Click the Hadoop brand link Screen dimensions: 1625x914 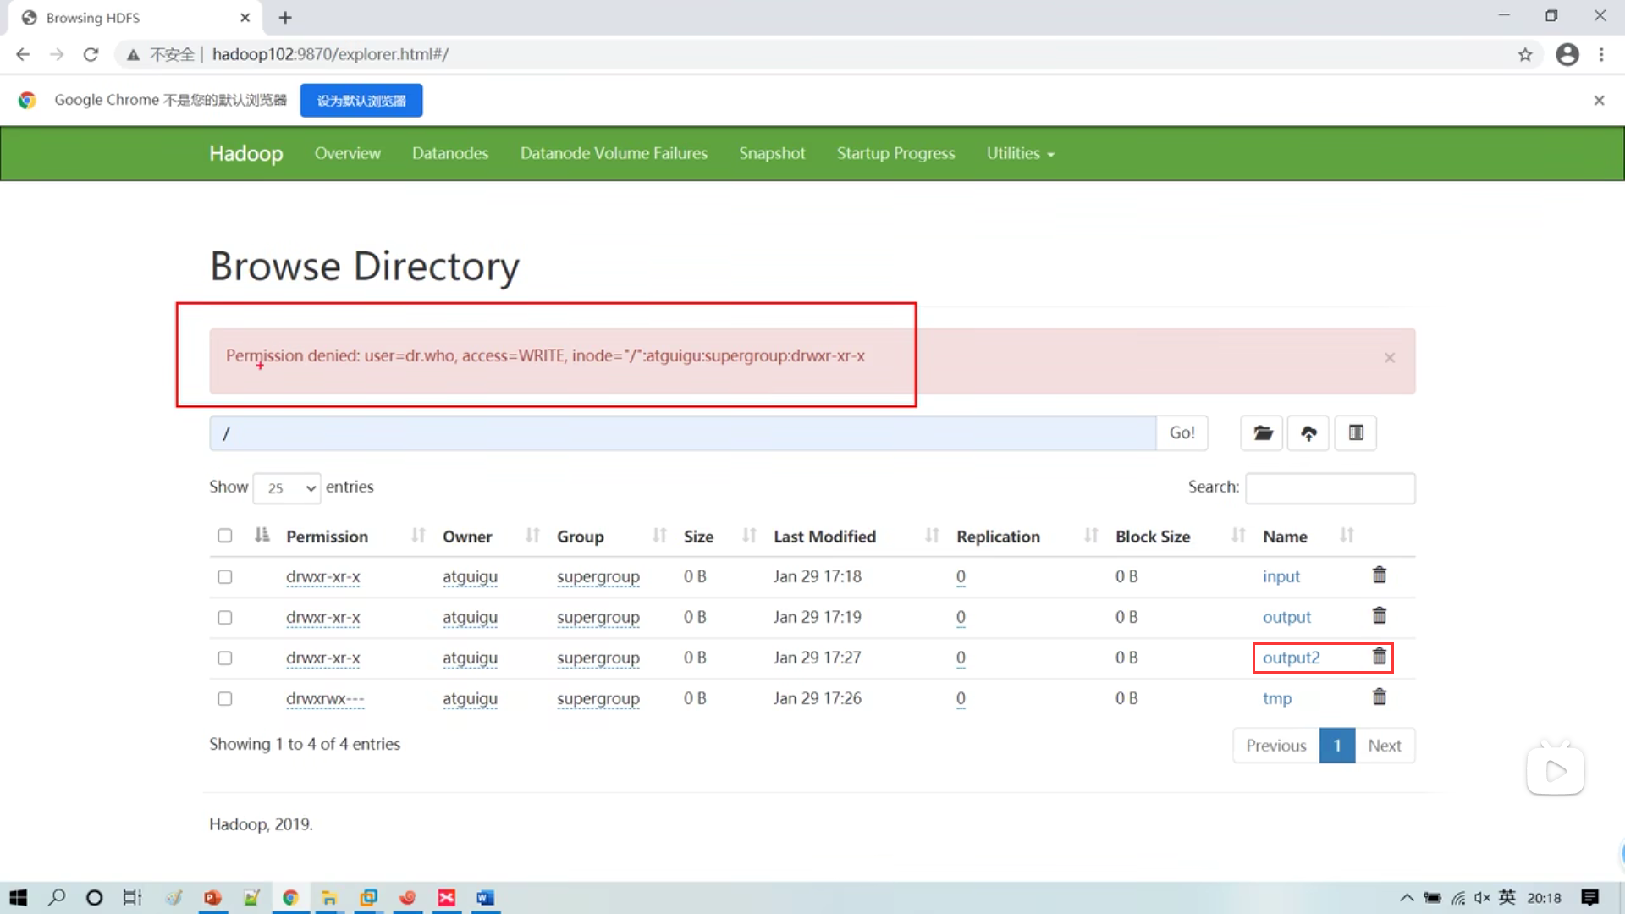[x=245, y=153]
